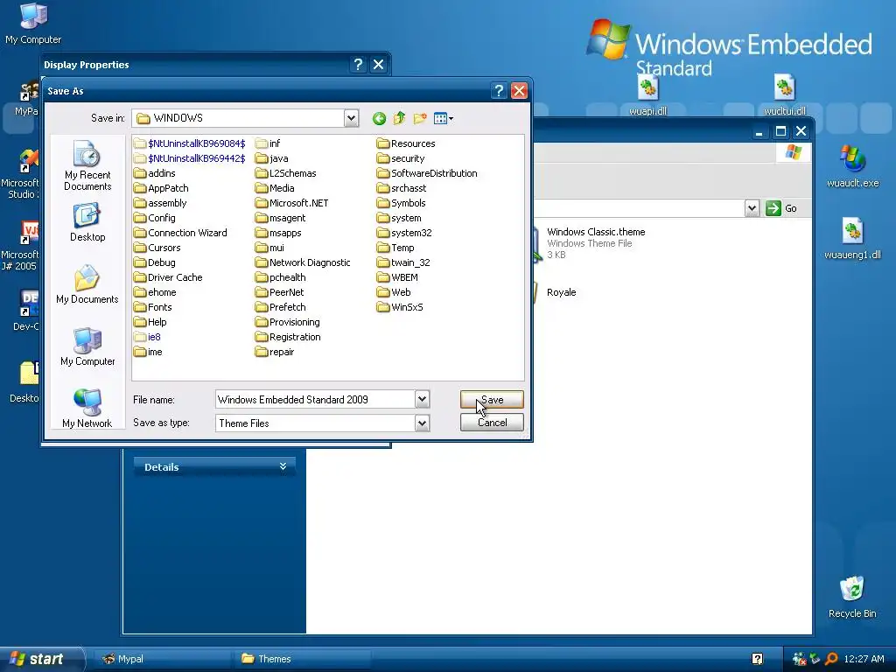Open the wuapi.dll desktop icon
This screenshot has width=896, height=672.
tap(648, 96)
